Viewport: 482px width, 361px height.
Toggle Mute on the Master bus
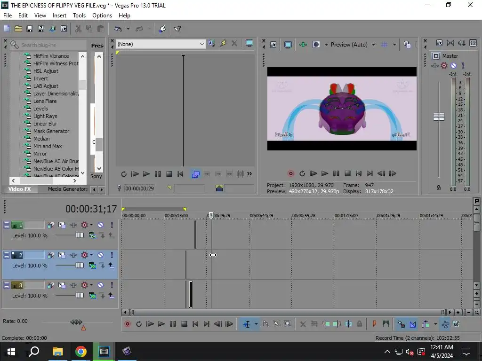(453, 65)
